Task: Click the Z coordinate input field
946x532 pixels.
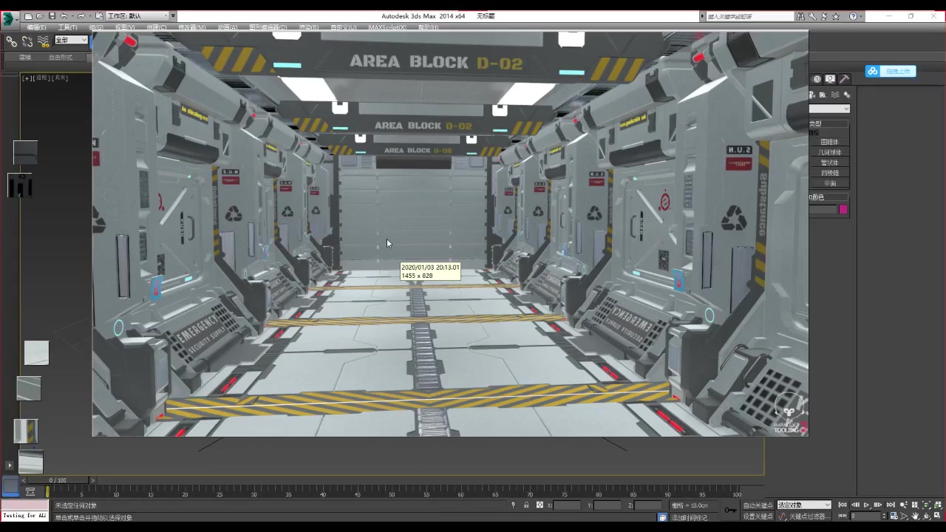Action: [x=648, y=505]
